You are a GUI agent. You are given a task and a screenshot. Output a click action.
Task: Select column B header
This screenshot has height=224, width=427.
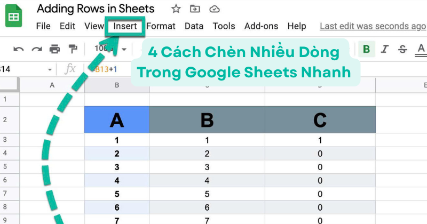(x=117, y=85)
